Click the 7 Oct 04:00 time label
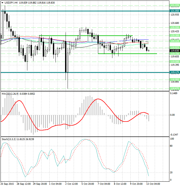The width and height of the screenshot is (180, 186). (x=104, y=184)
